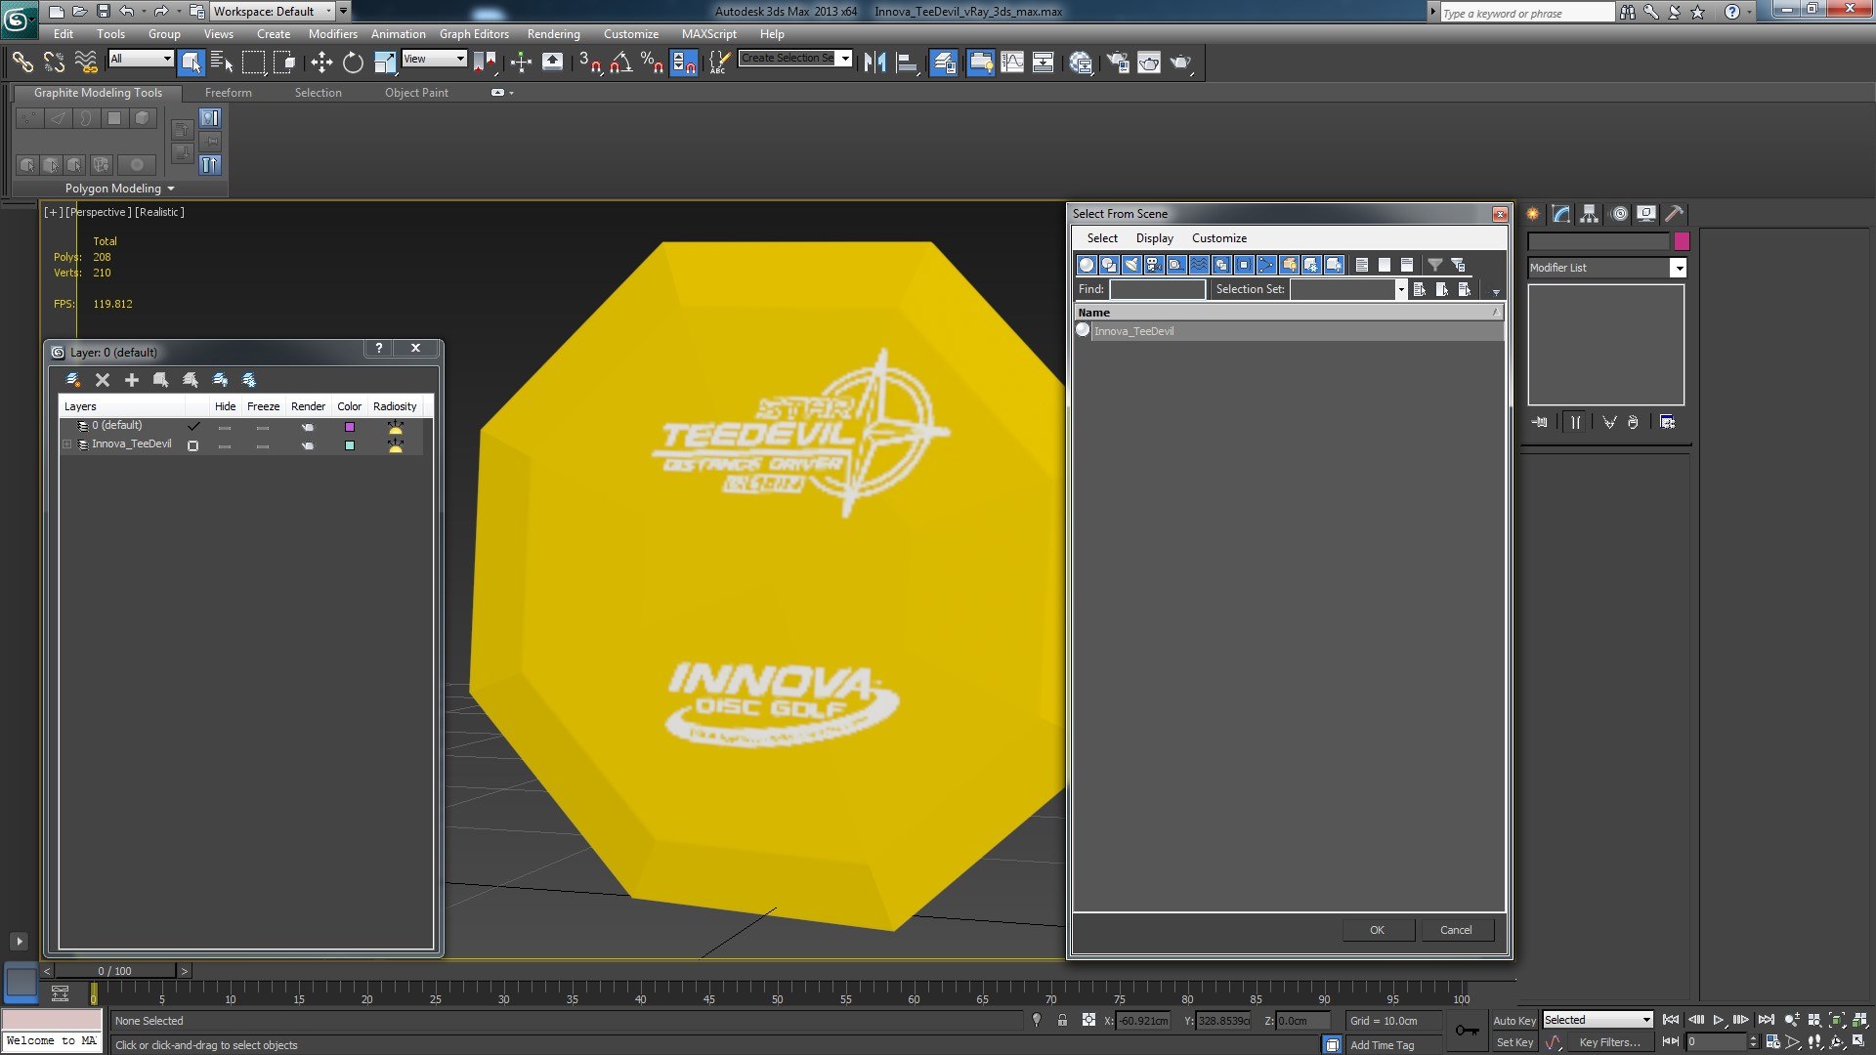Toggle selection lock padlock icon

(x=1062, y=1020)
